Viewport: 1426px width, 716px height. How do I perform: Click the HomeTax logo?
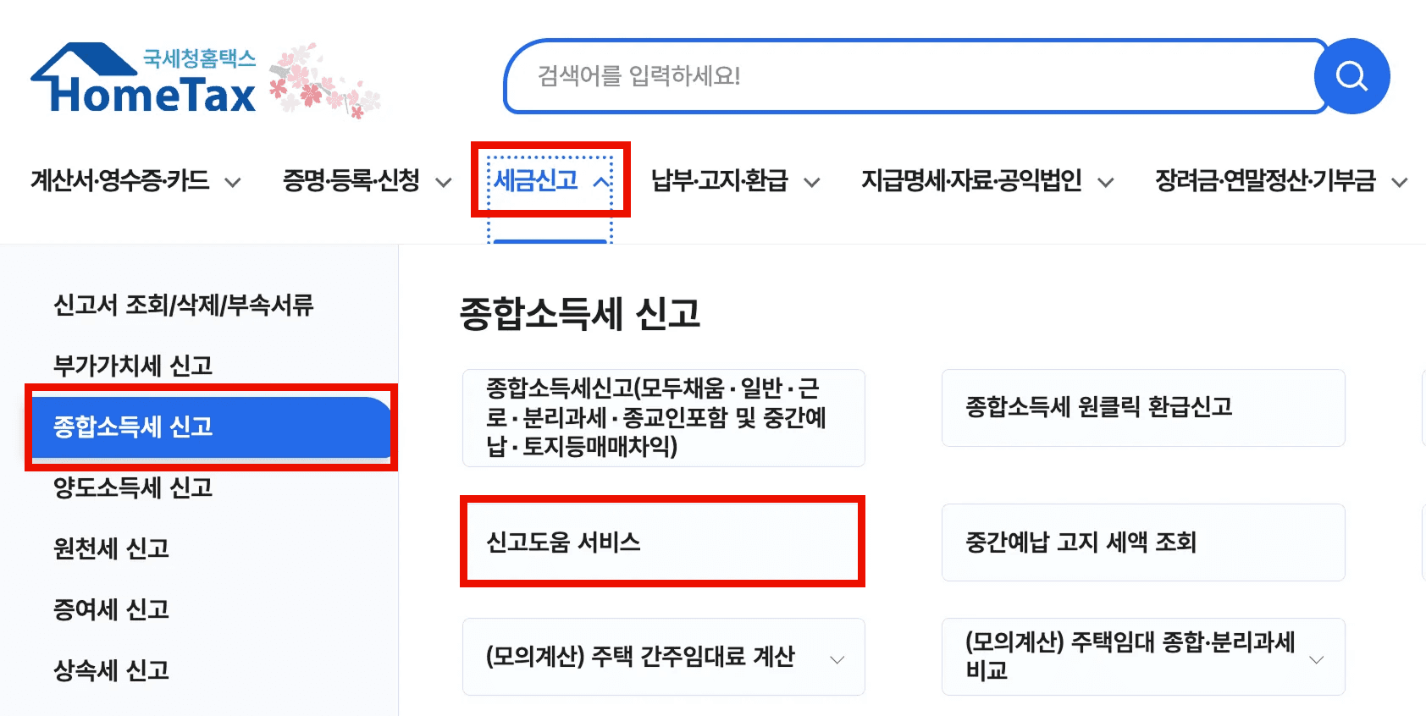pos(144,80)
